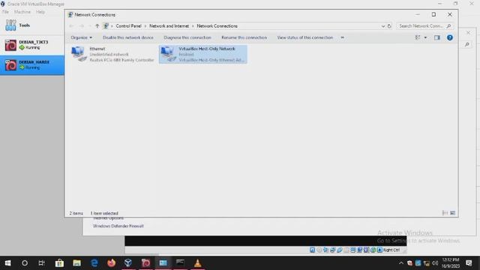Open Network Connections help icon
The height and width of the screenshot is (270, 480).
[450, 37]
